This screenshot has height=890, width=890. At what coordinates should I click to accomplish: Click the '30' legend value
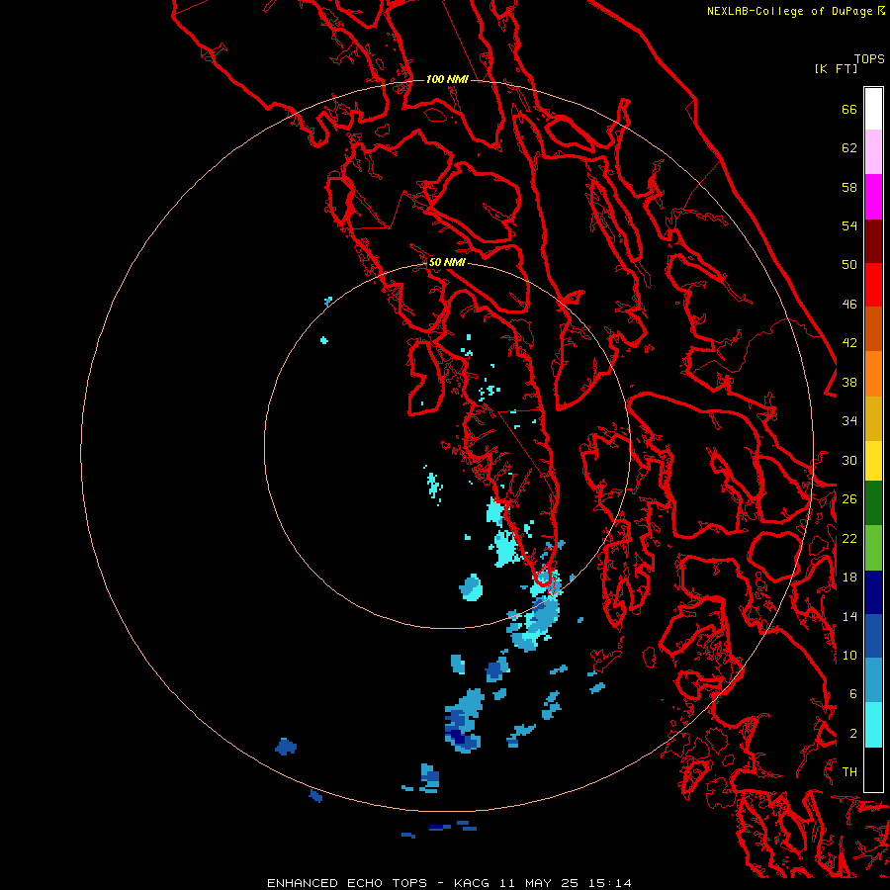(x=849, y=460)
